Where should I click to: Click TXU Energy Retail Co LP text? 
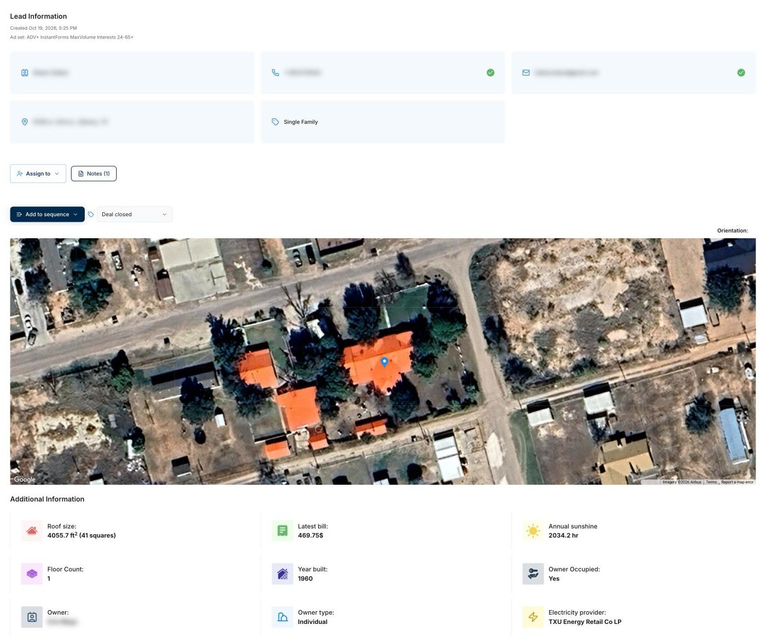(585, 622)
